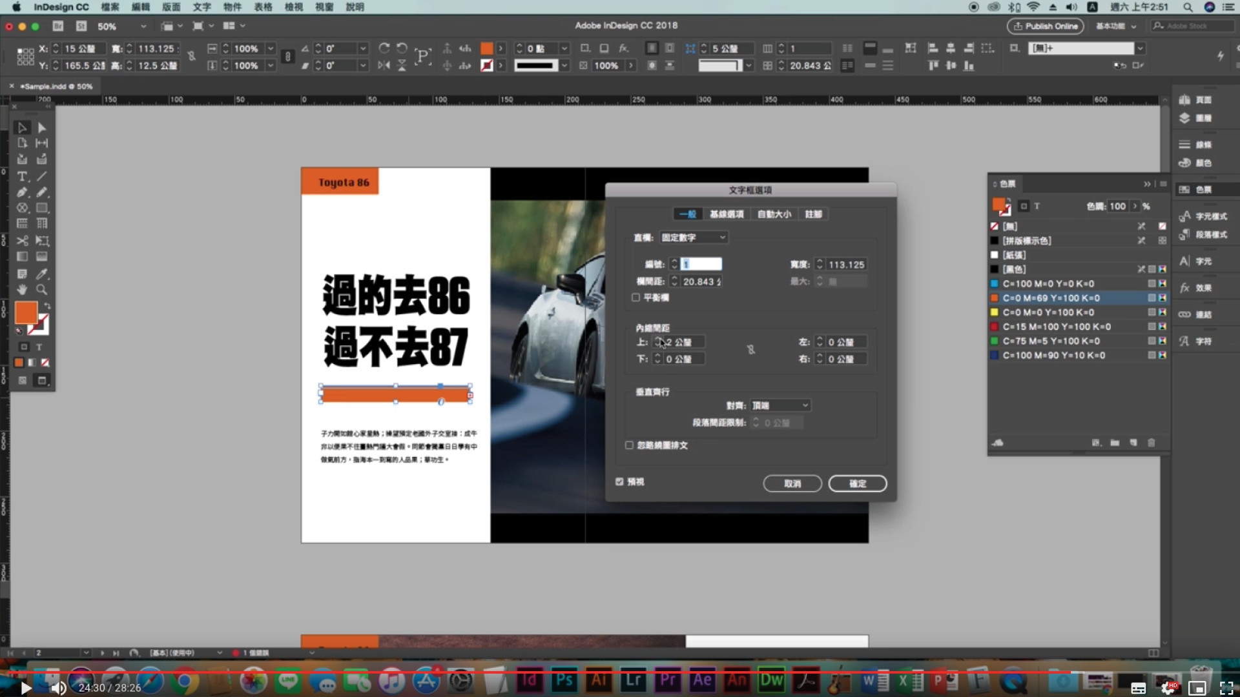Screen dimensions: 1240x697
Task: Select the Selection tool arrow
Action: [22, 128]
